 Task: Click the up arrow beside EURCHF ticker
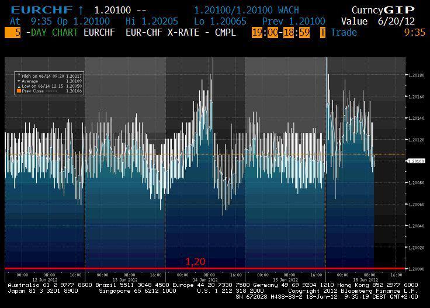pos(81,11)
